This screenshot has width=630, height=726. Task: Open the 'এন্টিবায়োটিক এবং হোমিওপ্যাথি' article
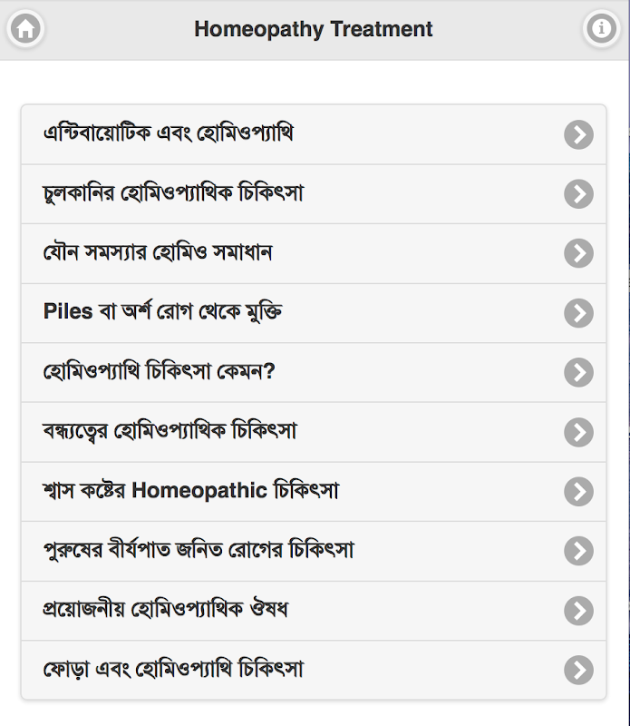[169, 134]
